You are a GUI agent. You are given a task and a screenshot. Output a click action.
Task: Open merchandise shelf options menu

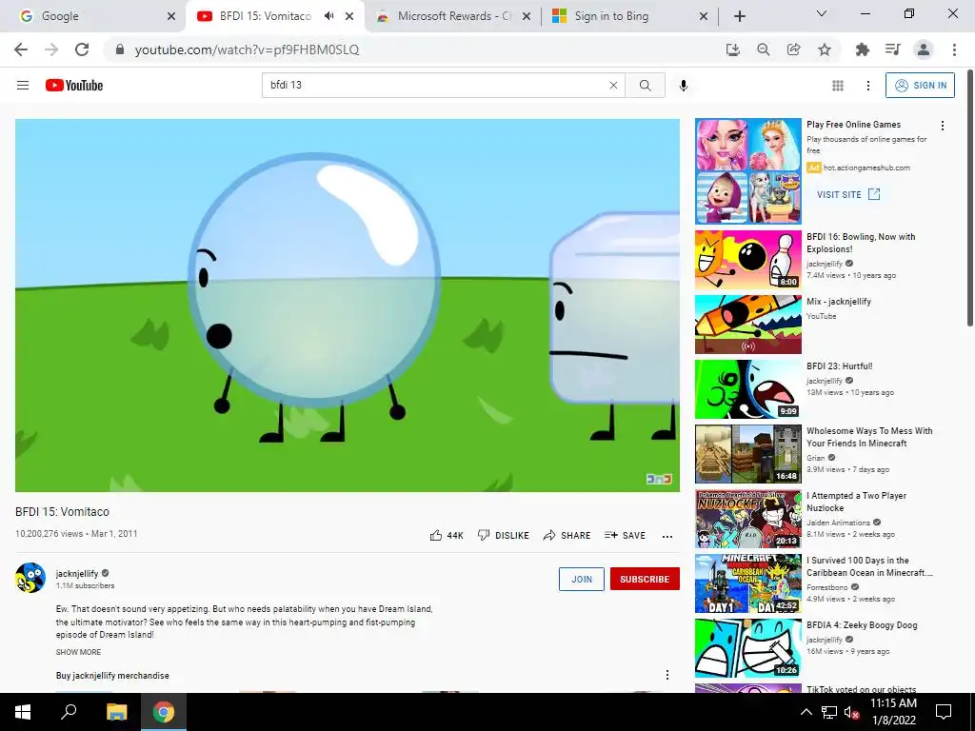(667, 675)
